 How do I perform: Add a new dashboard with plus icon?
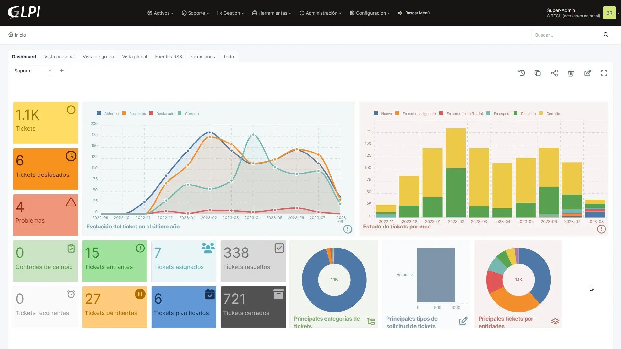[62, 70]
